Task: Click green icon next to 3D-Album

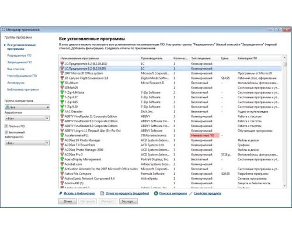Action: tap(62, 83)
